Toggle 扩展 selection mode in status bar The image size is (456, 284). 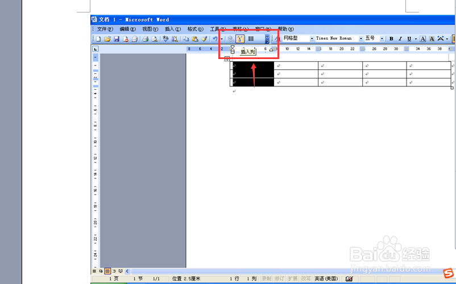click(293, 279)
